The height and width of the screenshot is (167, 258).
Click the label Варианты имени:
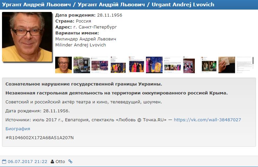[x=77, y=33]
